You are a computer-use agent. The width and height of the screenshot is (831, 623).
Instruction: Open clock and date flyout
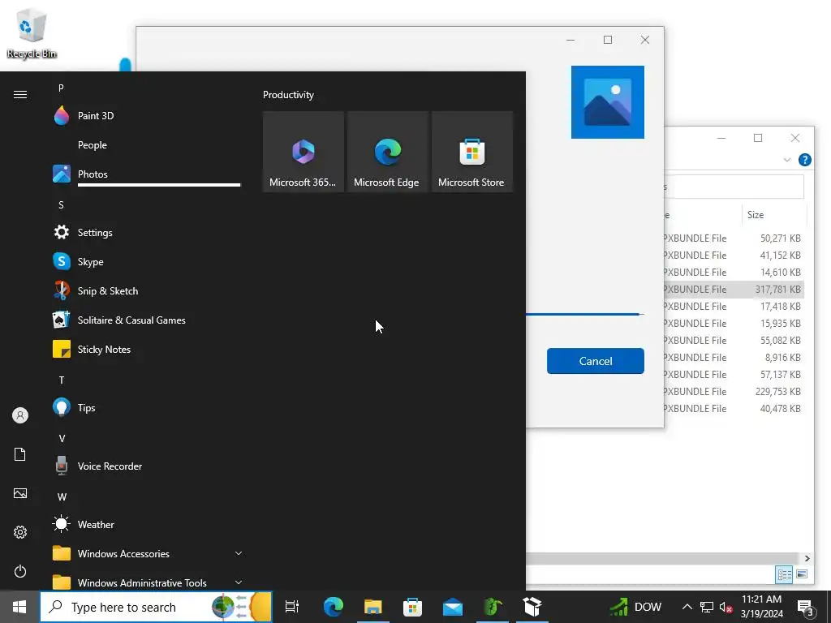click(761, 607)
